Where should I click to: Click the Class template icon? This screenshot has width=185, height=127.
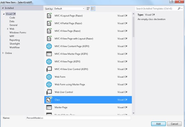click(49, 100)
